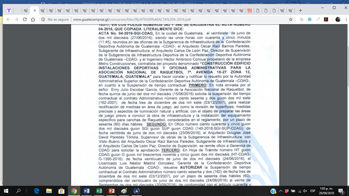Screen dimensions: 349x196
Task: Bookmark this page with the star icon
Action: click(x=291, y=20)
